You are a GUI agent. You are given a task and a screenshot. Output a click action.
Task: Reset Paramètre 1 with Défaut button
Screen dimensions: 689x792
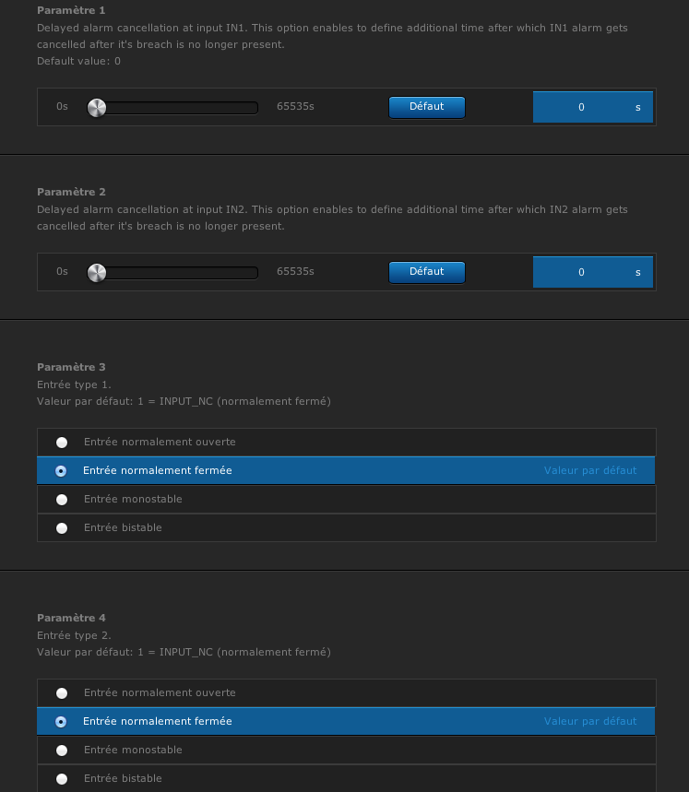pos(427,107)
